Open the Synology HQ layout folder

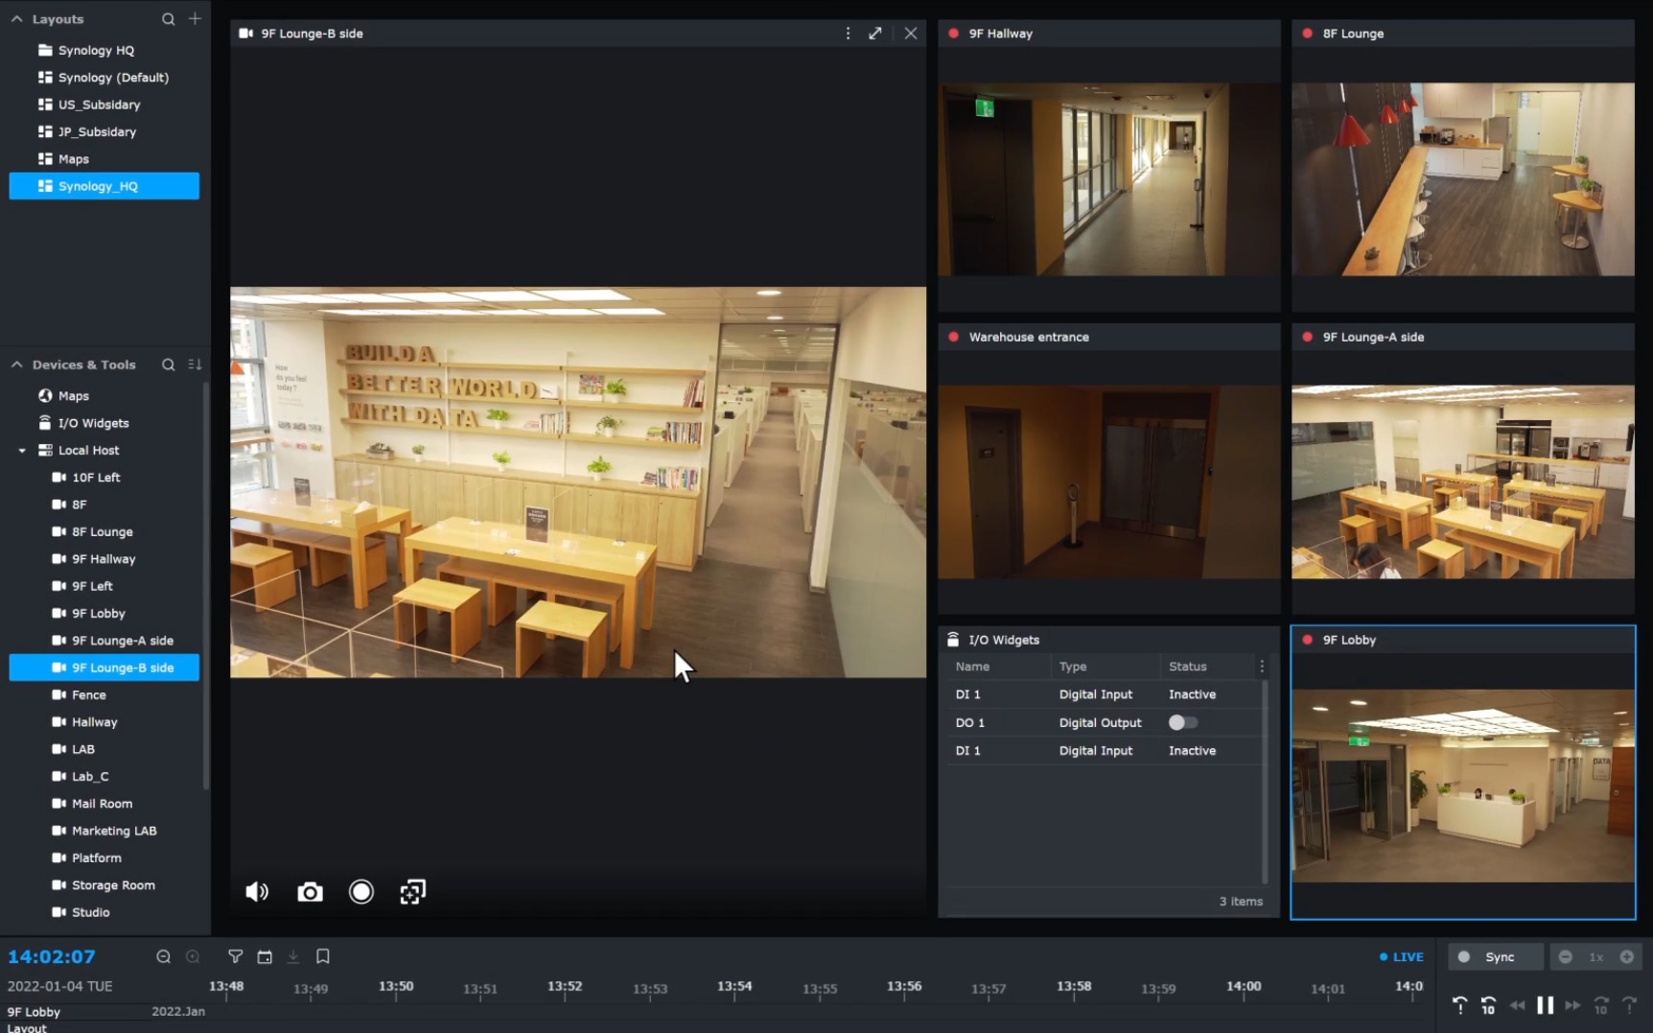point(104,50)
